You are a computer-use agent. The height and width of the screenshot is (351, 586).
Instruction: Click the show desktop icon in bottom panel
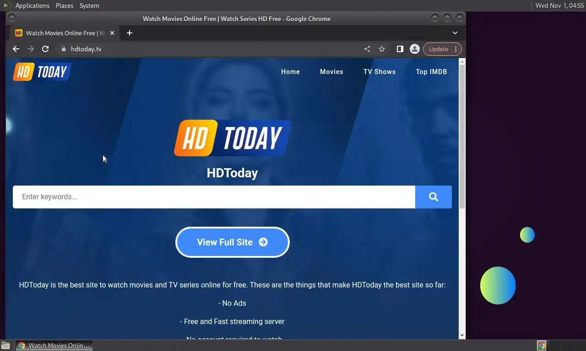(5, 346)
